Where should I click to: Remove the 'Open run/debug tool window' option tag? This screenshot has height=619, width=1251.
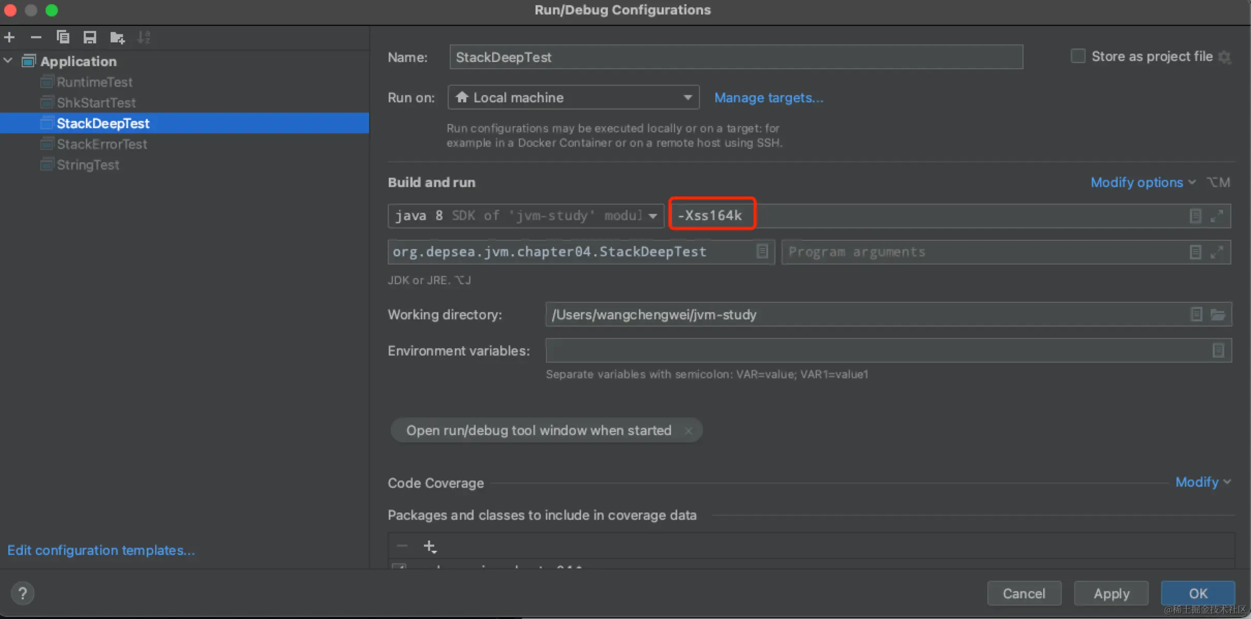point(688,430)
